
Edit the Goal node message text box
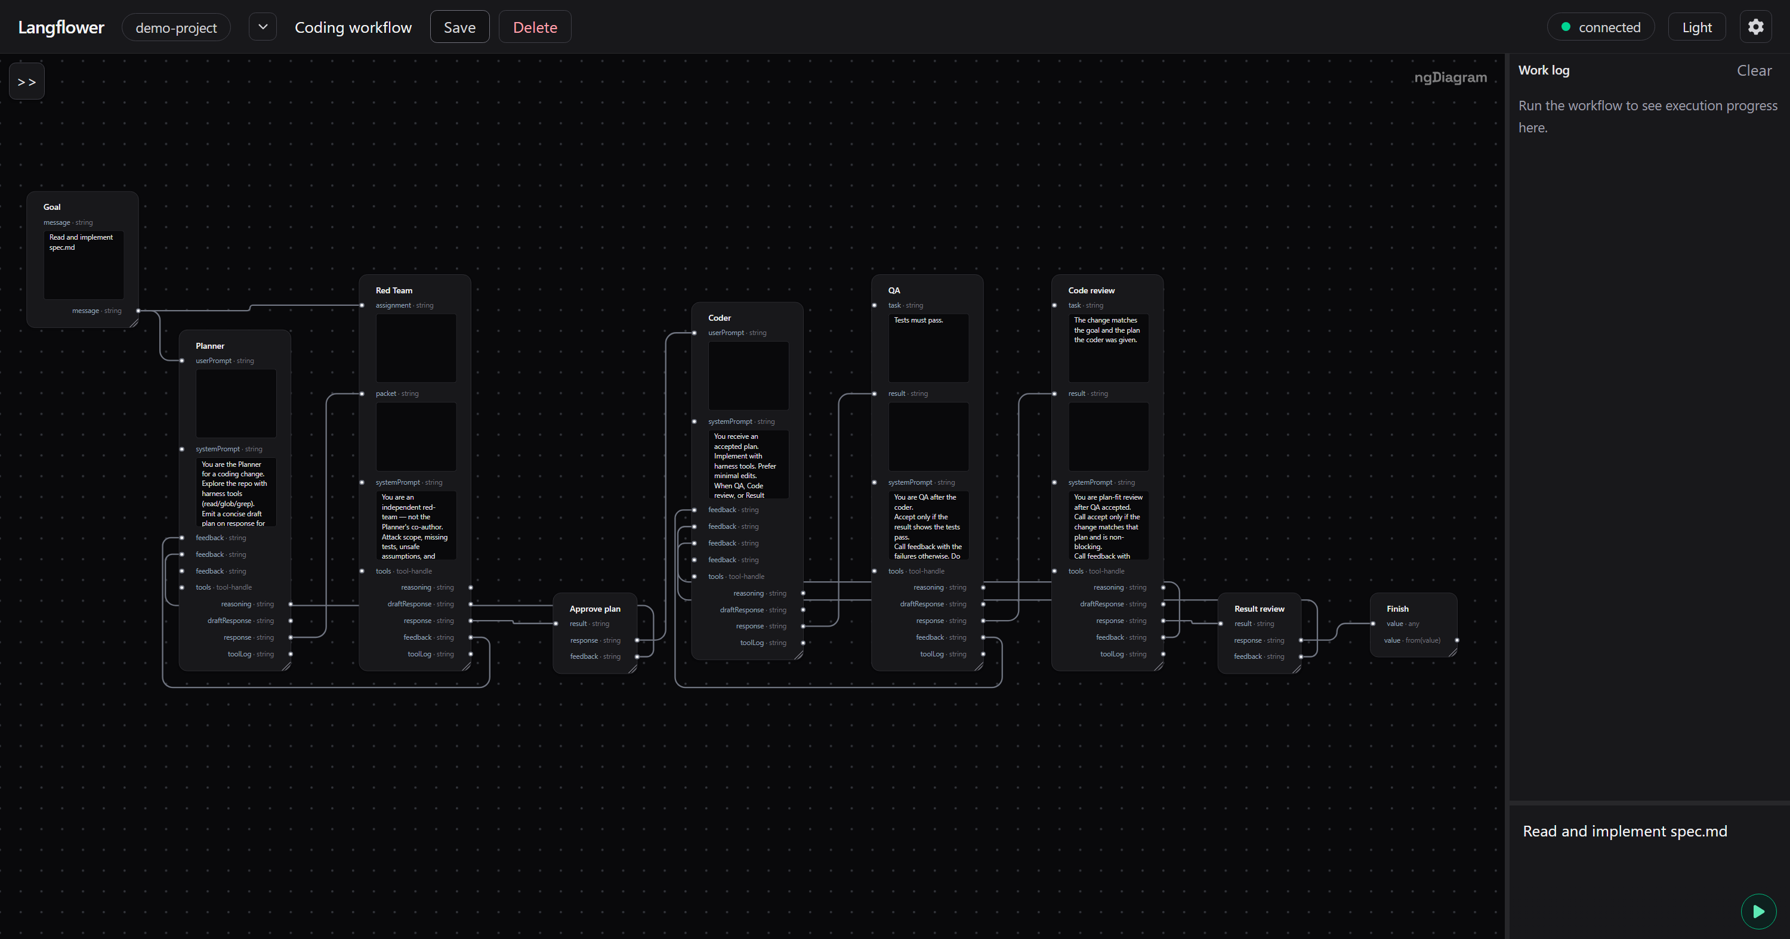(84, 265)
